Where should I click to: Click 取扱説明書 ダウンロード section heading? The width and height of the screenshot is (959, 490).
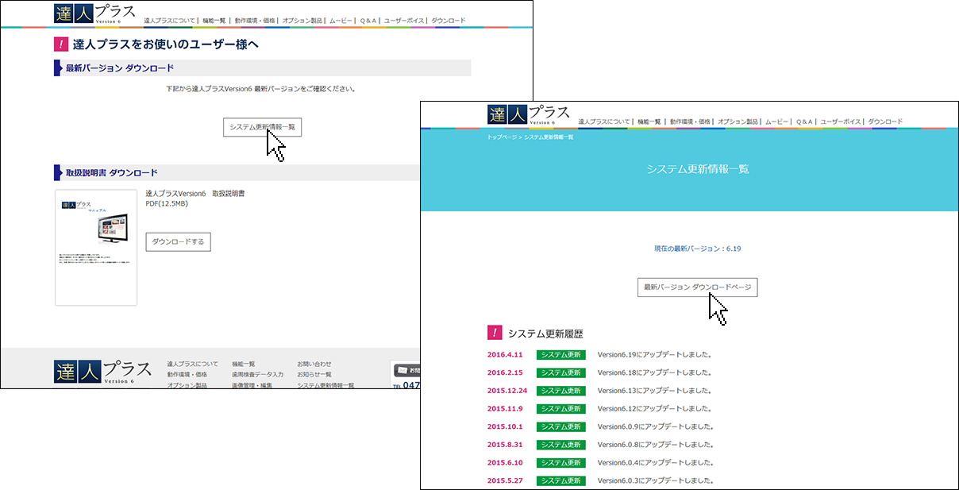point(111,172)
